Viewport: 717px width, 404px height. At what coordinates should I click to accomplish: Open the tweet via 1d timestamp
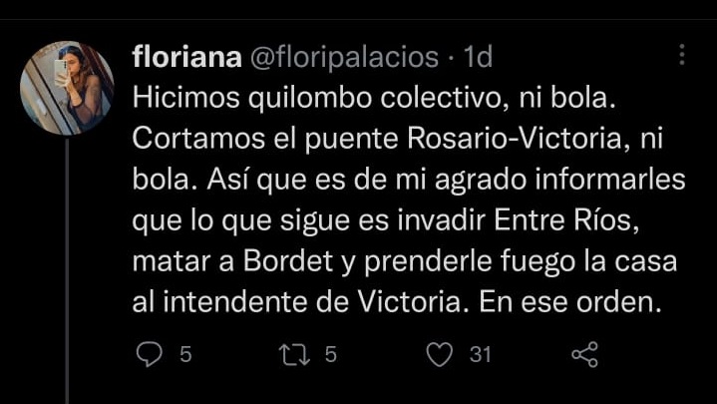coord(478,57)
